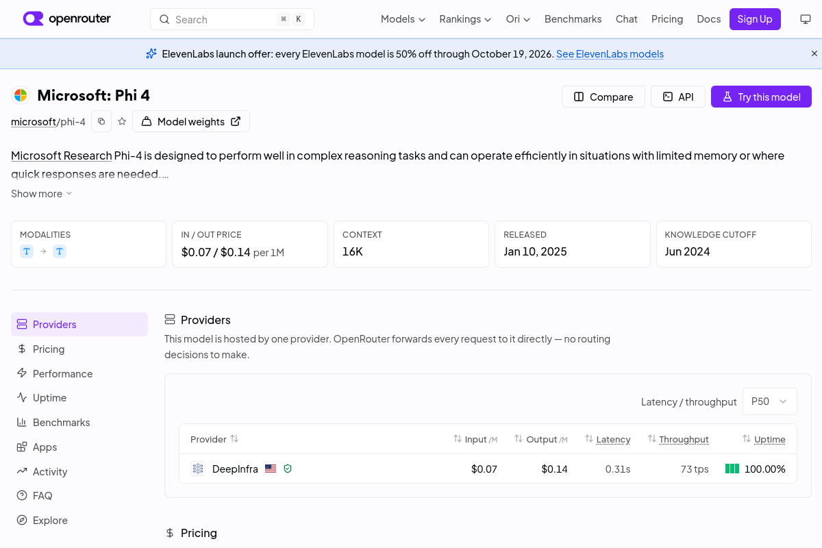Go to Chat in the top navigation
This screenshot has height=548, width=822.
[627, 19]
